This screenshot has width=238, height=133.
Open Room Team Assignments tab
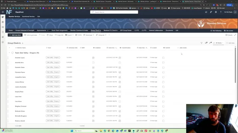pos(59,30)
